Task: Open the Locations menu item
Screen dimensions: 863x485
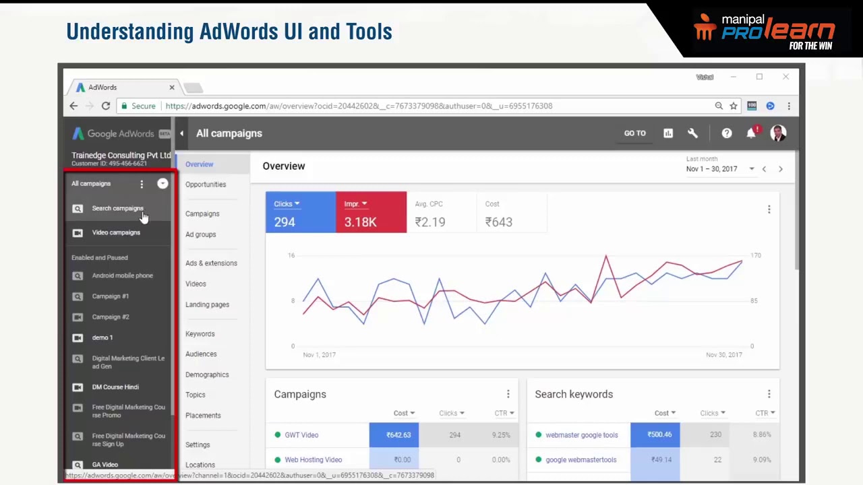Action: click(x=200, y=465)
